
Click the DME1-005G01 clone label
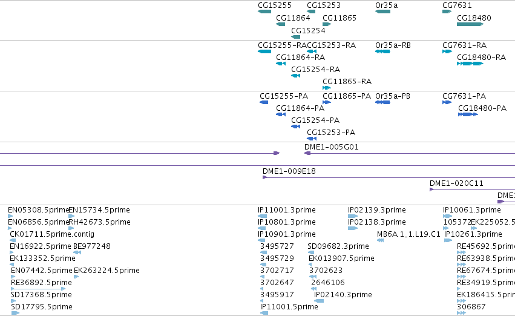pos(332,147)
